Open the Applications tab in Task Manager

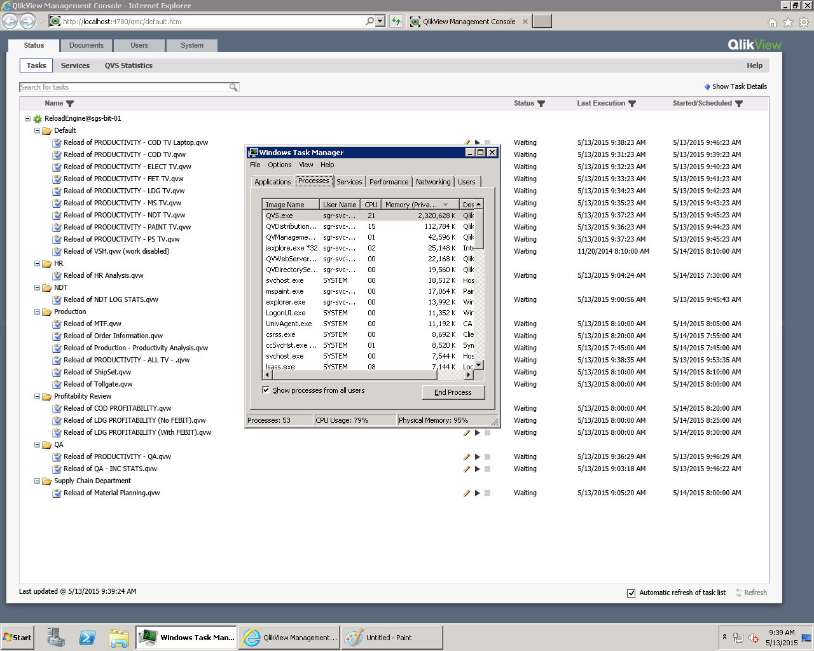coord(272,182)
